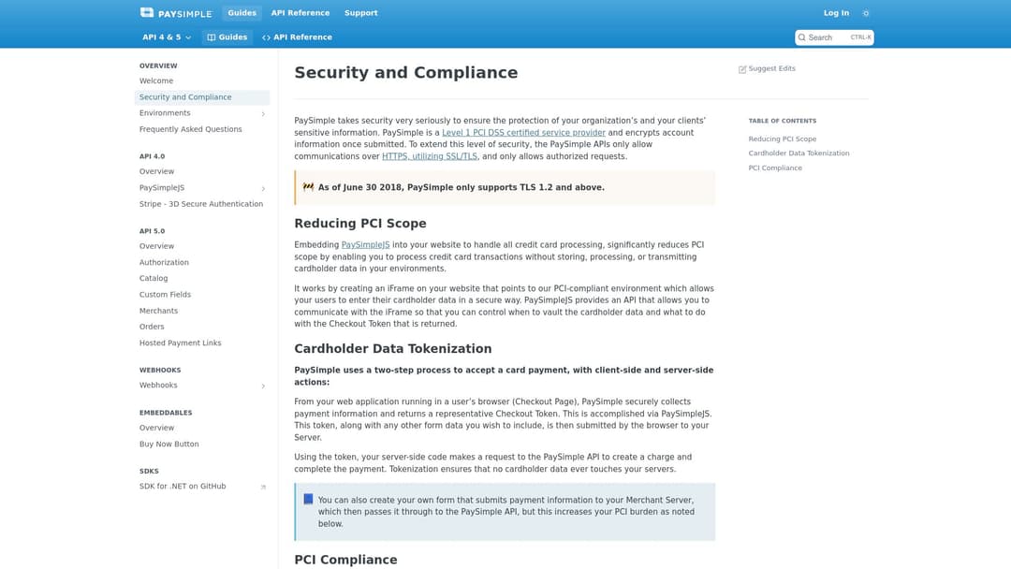Screen dimensions: 1011x569
Task: Open Frequently Asked Questions in sidebar
Action: click(x=190, y=129)
